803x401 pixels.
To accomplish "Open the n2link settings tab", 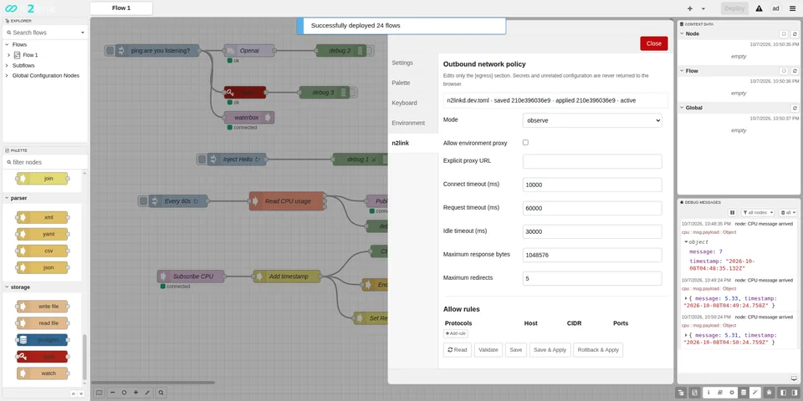I will coord(412,143).
